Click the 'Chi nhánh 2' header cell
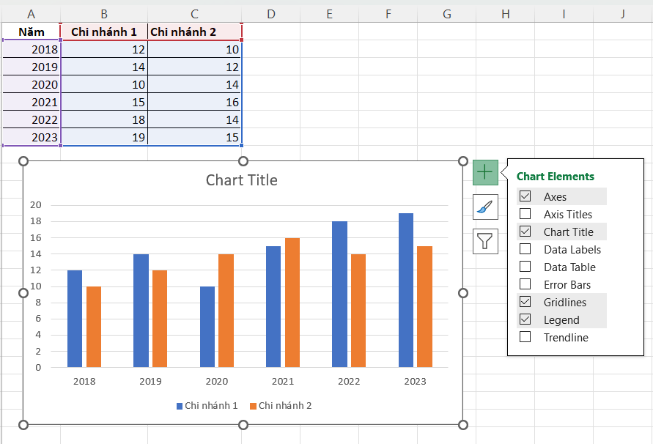This screenshot has height=444, width=653. click(x=194, y=32)
